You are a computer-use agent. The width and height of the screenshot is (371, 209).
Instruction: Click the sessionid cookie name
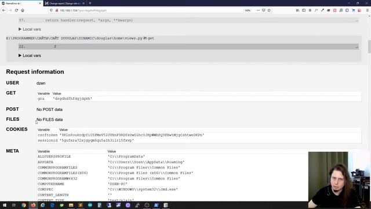tap(48, 140)
